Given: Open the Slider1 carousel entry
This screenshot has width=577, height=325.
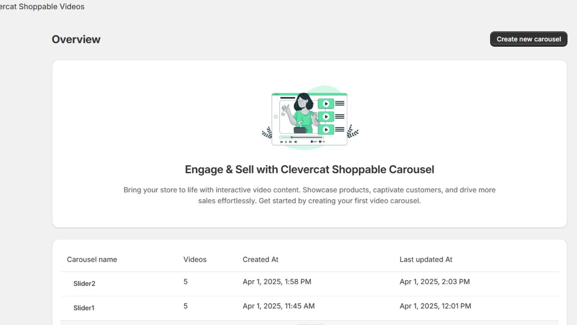Looking at the screenshot, I should [x=83, y=308].
